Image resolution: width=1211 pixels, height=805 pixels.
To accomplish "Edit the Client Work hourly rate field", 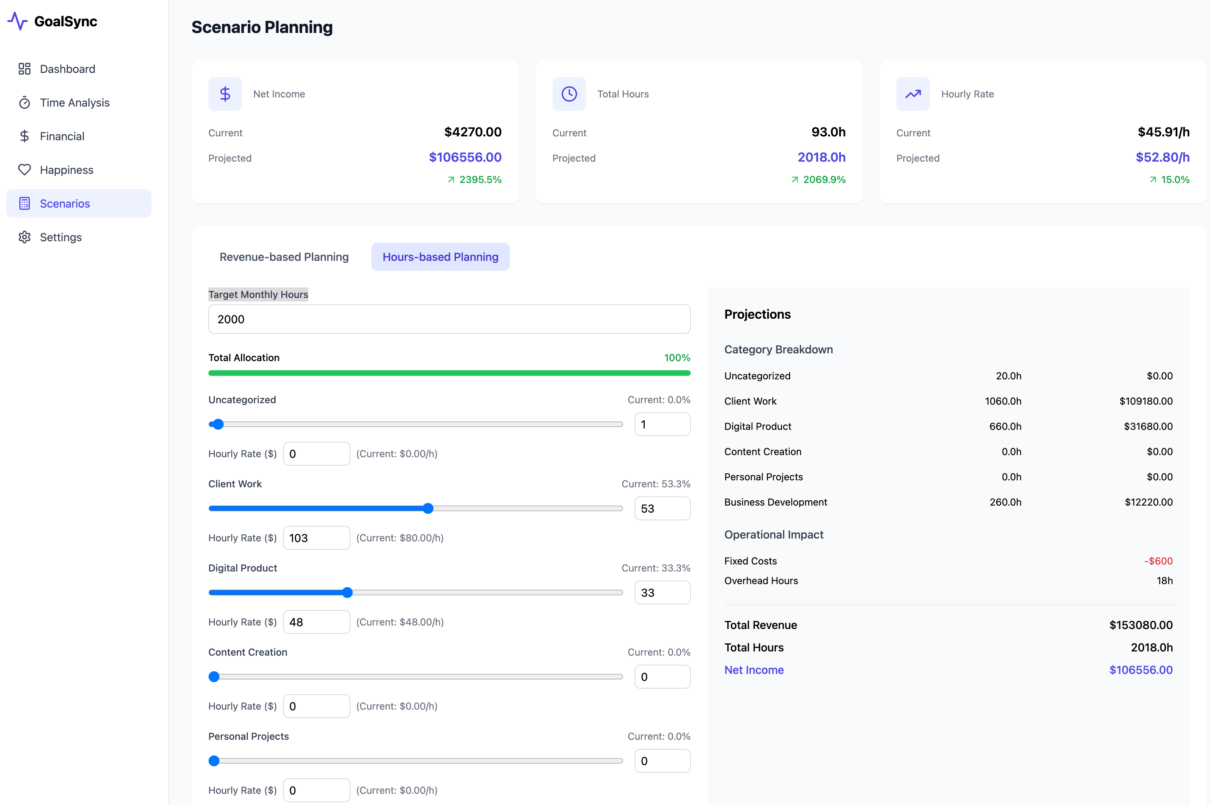I will (x=316, y=538).
